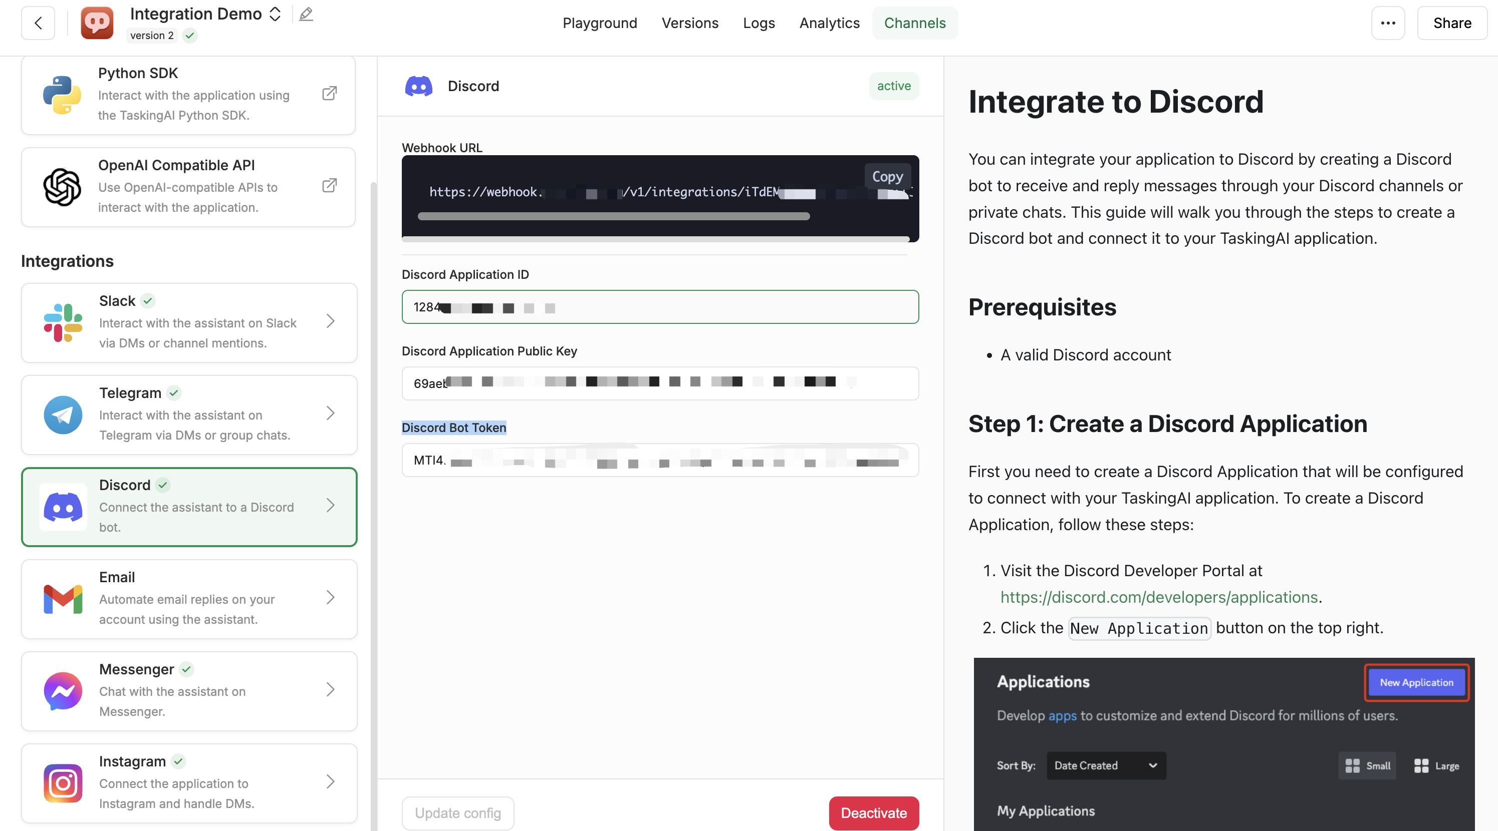
Task: Click the Share button
Action: [x=1451, y=23]
